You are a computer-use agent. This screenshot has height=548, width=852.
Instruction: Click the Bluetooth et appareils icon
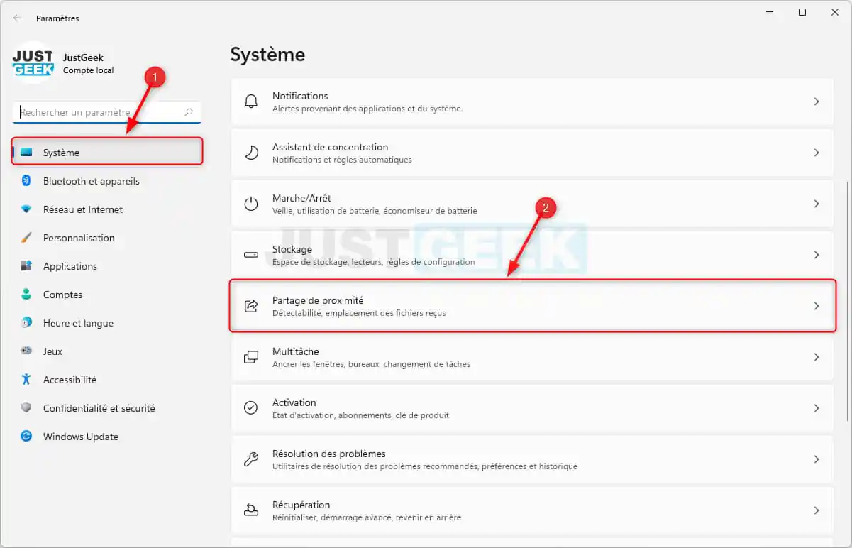[26, 181]
